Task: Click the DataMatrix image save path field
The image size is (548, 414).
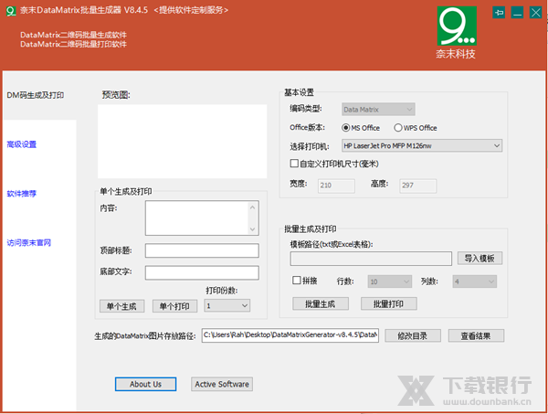Action: click(x=290, y=335)
